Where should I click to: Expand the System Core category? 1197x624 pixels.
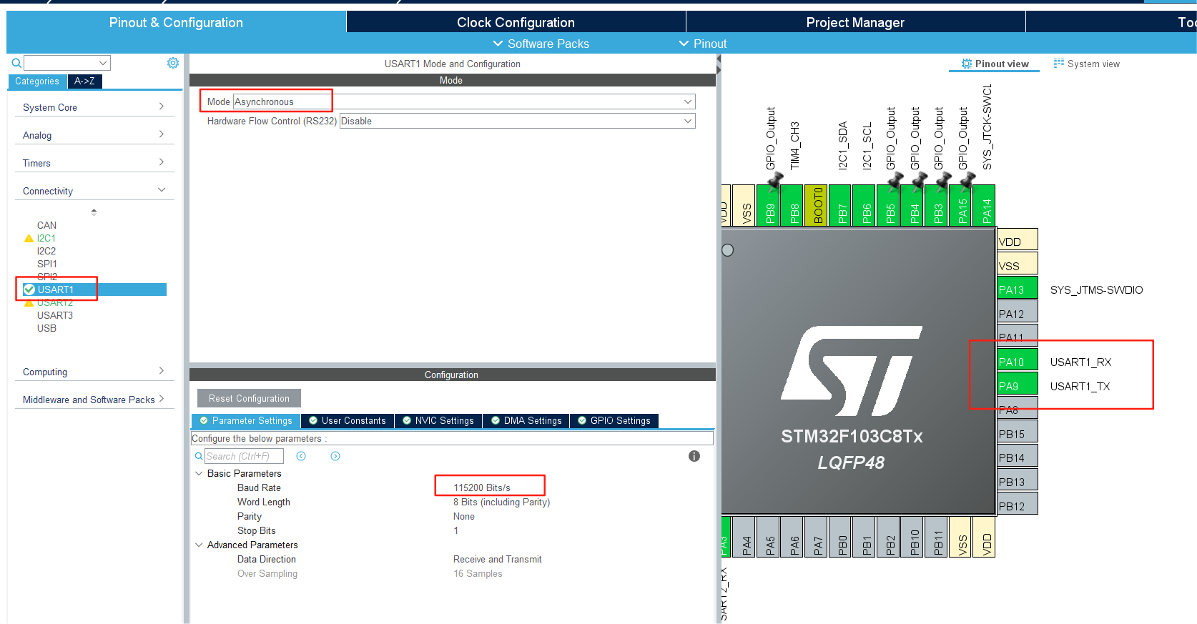(94, 107)
